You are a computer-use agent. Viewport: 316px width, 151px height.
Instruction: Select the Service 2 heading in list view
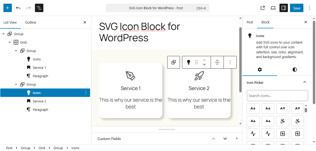[39, 101]
